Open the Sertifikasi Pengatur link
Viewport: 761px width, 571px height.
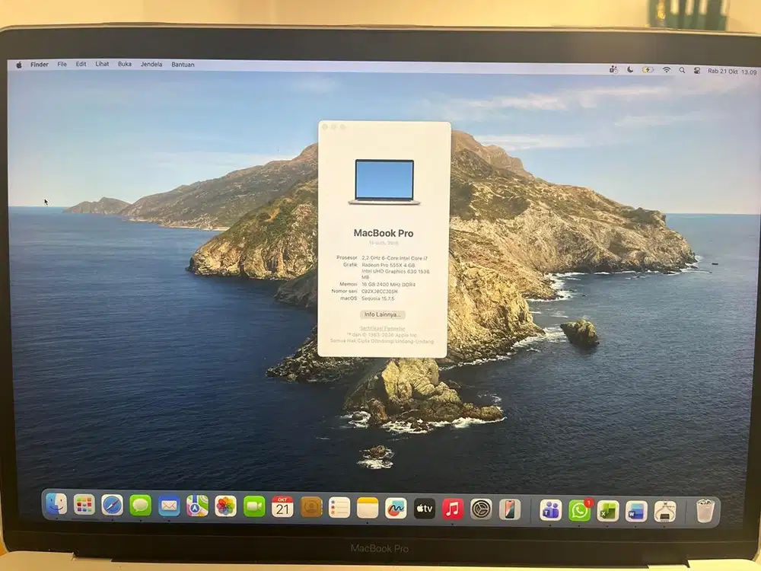(383, 329)
